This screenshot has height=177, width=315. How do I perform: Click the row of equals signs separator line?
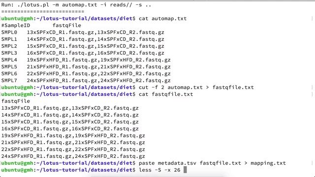(43, 11)
